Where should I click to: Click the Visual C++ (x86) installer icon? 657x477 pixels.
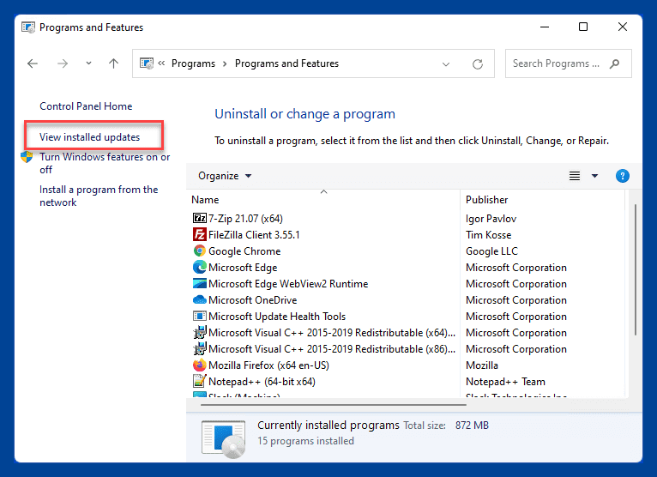click(x=200, y=348)
